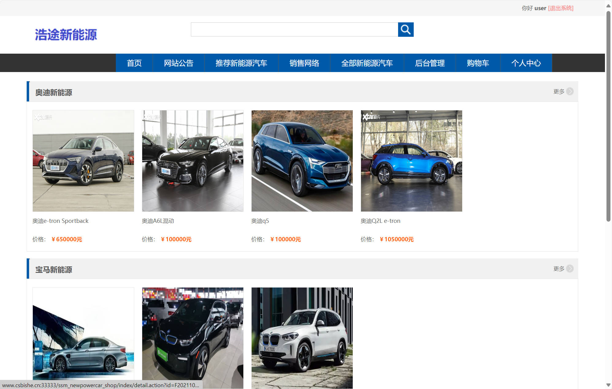Open the 后台管理 section

[x=430, y=63]
